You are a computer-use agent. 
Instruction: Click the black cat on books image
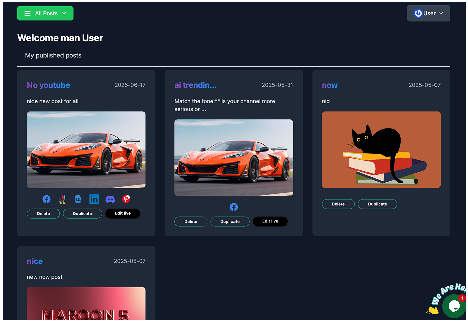(381, 150)
